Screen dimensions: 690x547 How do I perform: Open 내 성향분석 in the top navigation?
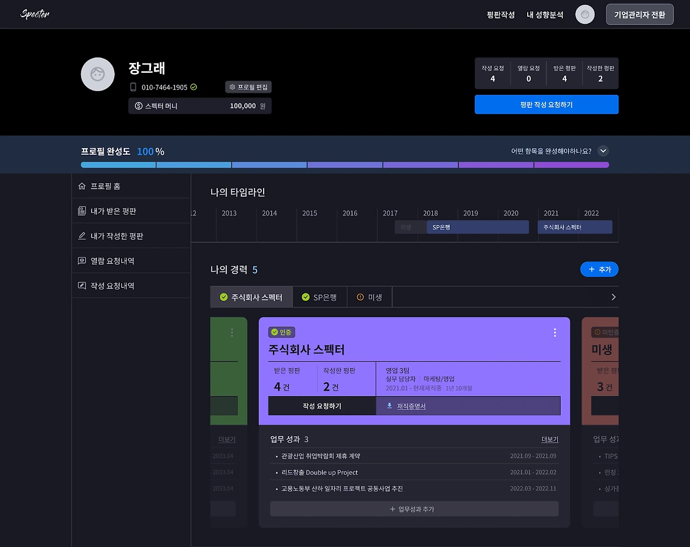545,15
